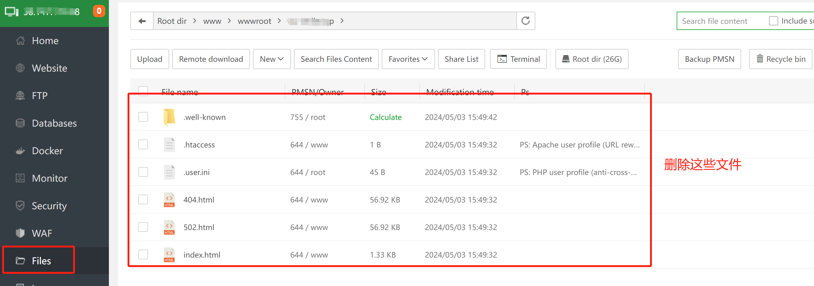Click the 502.html HTML file icon
Viewport: 814px width, 286px height.
tap(169, 227)
